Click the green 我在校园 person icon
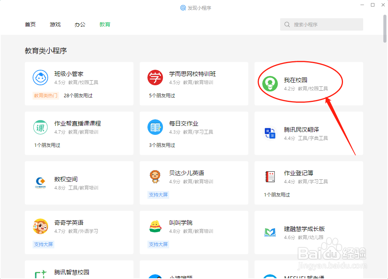The height and width of the screenshot is (279, 388). (x=270, y=84)
